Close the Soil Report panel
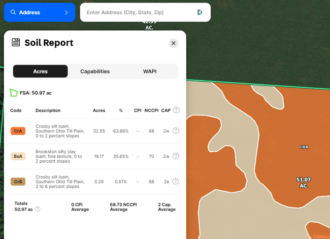330x239 pixels. 173,43
